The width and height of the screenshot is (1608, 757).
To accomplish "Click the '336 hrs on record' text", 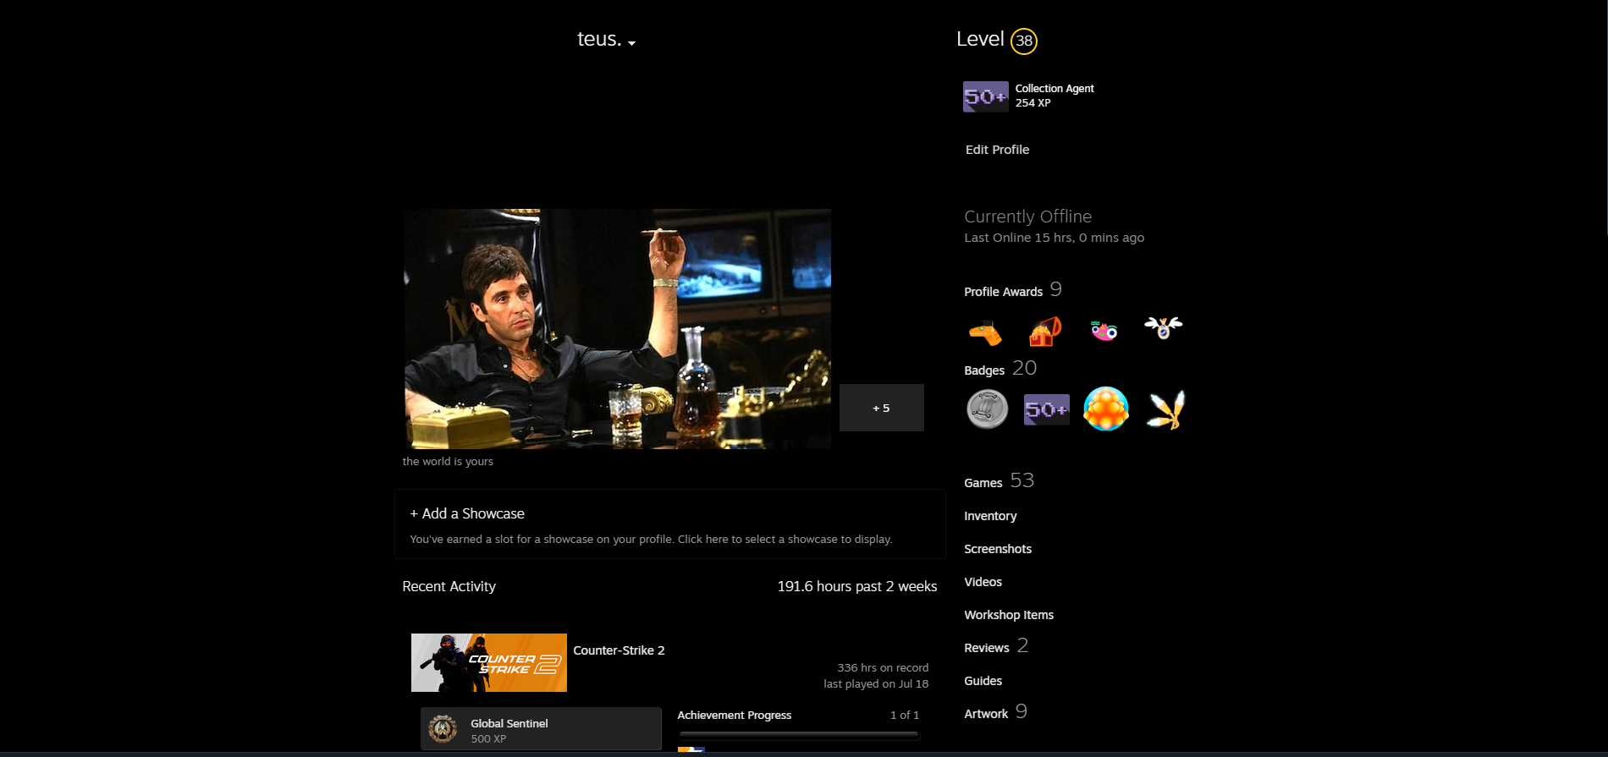I will click(x=883, y=667).
